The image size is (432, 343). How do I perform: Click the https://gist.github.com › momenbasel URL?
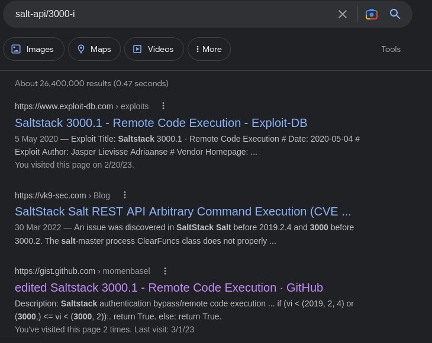pyautogui.click(x=82, y=271)
